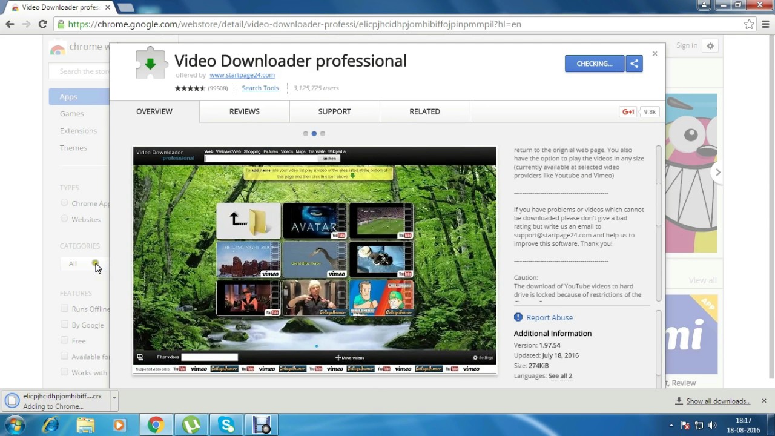Tick the By Google checkbox

[x=64, y=325]
